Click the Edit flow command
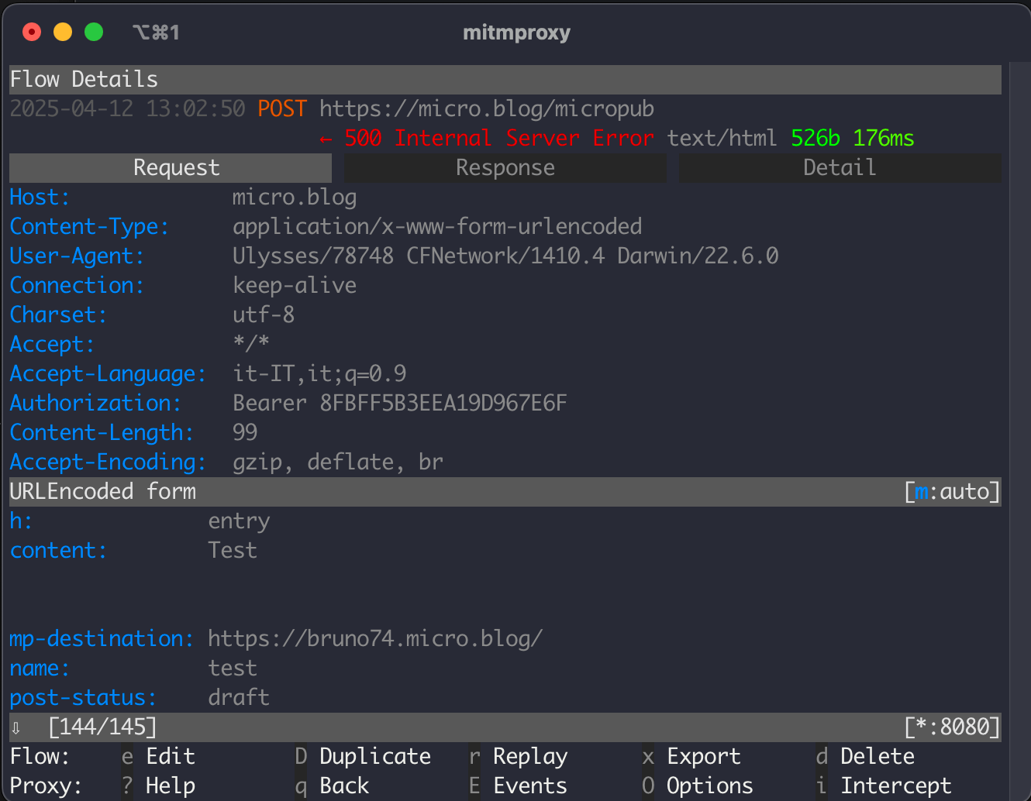1031x801 pixels. pyautogui.click(x=158, y=756)
